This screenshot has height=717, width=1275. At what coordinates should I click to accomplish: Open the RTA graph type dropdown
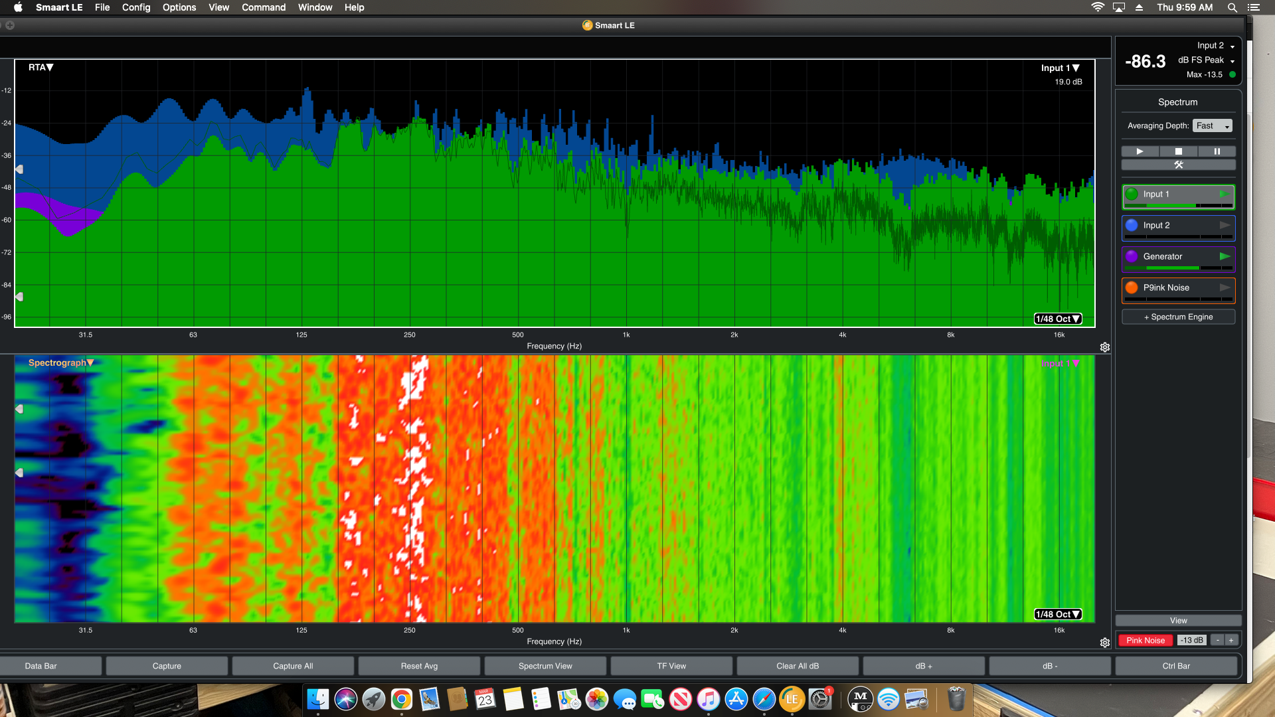(x=41, y=67)
